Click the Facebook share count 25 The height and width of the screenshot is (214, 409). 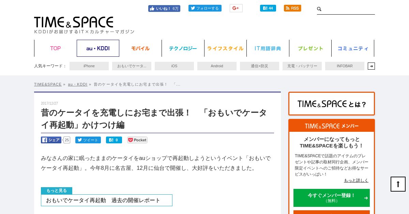66,140
